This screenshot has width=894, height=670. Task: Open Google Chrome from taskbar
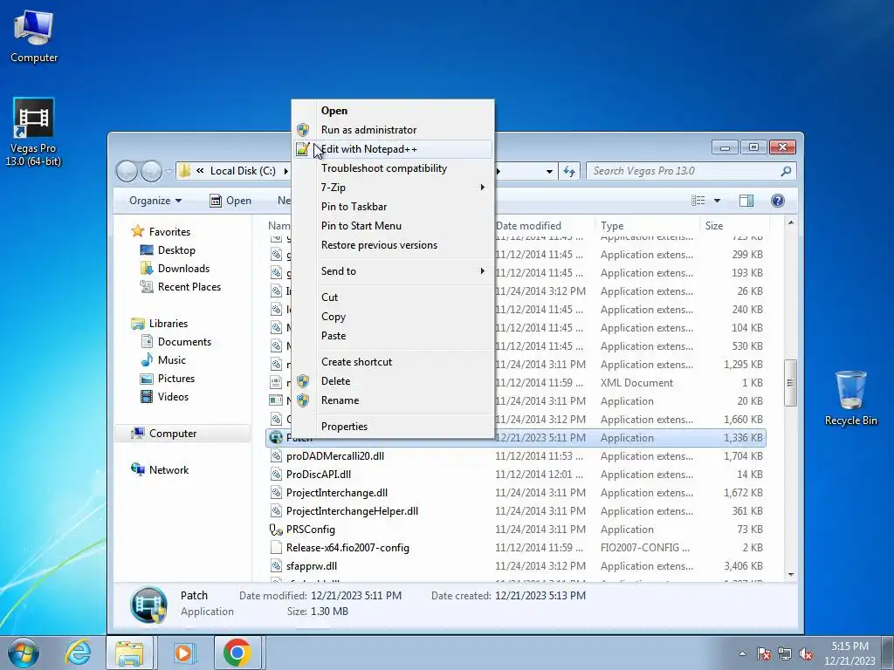pos(237,653)
